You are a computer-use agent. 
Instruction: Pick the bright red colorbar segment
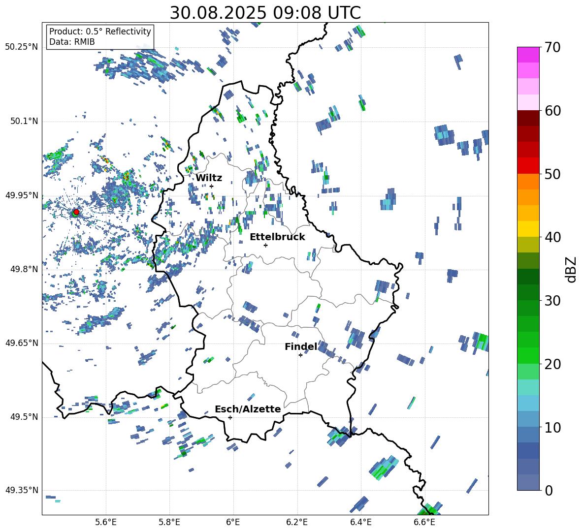click(x=528, y=166)
